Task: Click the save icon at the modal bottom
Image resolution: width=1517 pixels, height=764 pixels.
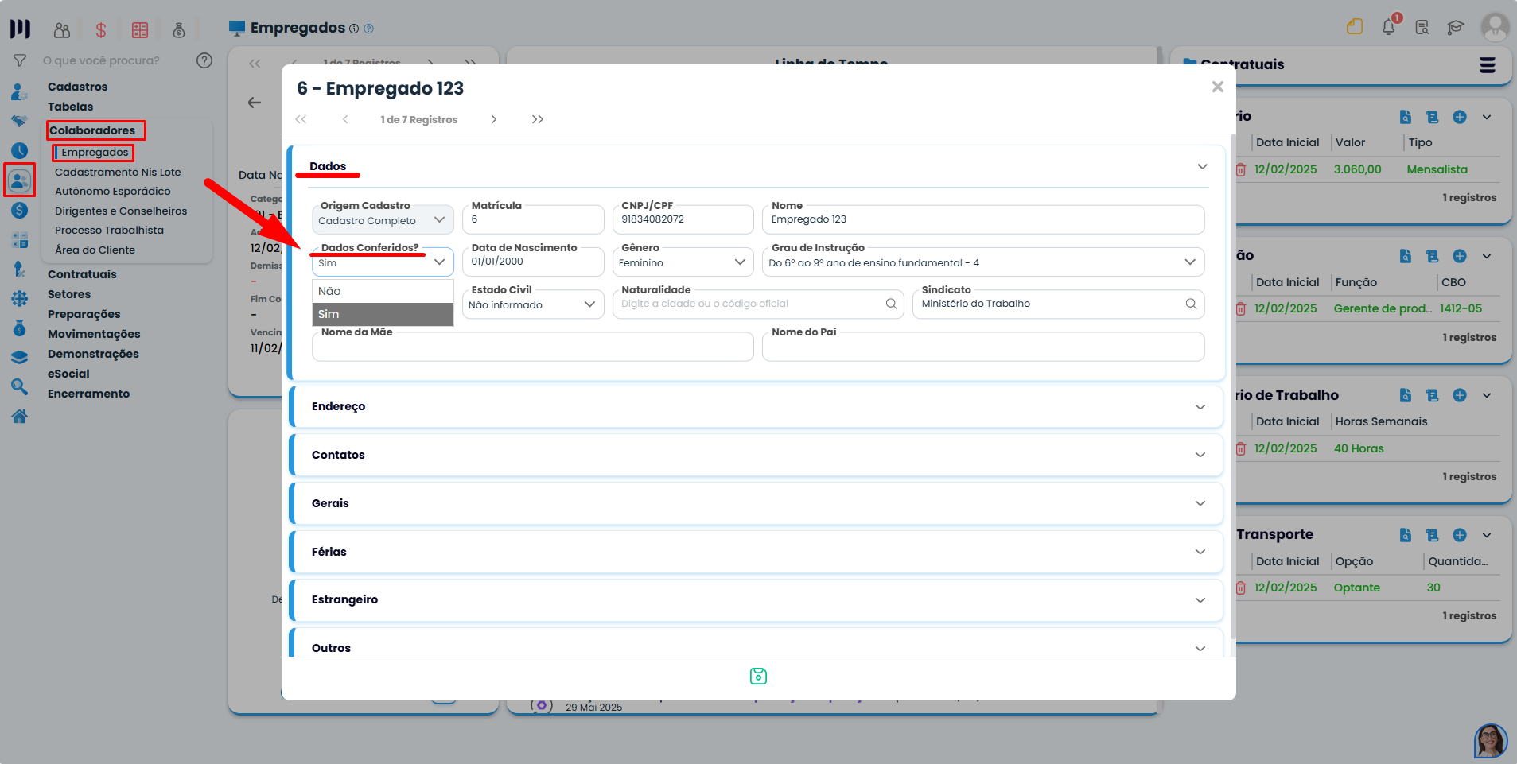Action: 758,676
